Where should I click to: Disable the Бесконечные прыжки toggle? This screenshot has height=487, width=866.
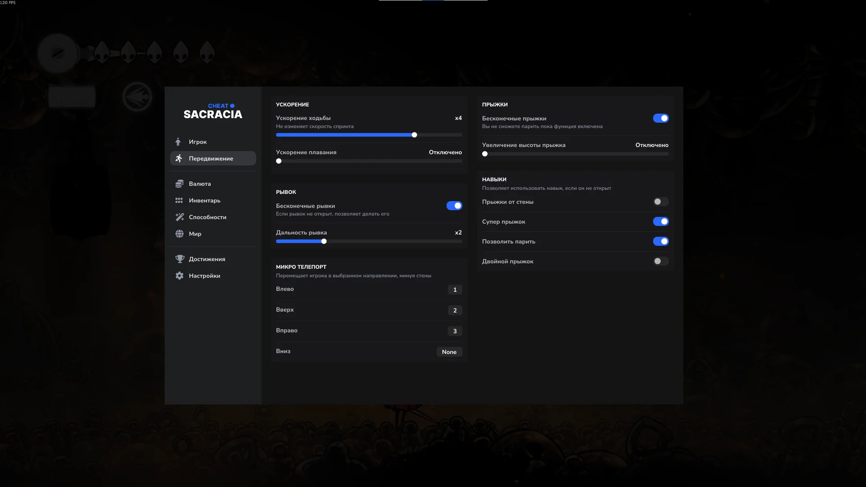(660, 118)
